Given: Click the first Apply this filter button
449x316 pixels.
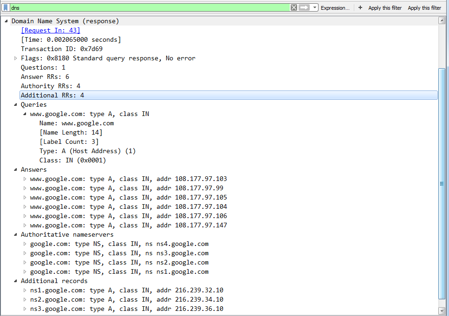Looking at the screenshot, I should pos(384,7).
